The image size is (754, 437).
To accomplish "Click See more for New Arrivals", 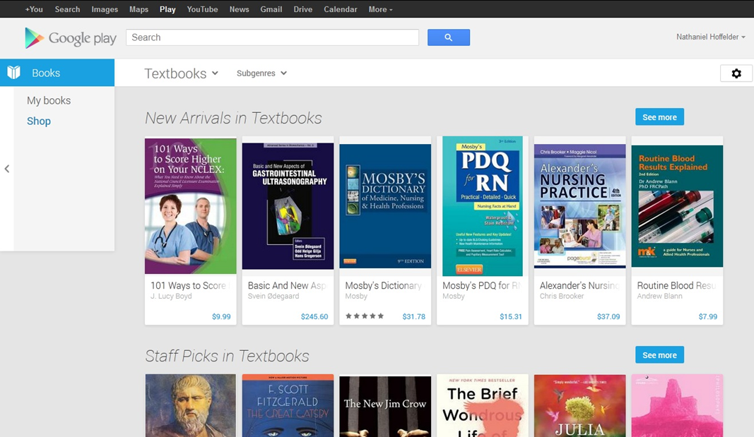I will coord(659,117).
